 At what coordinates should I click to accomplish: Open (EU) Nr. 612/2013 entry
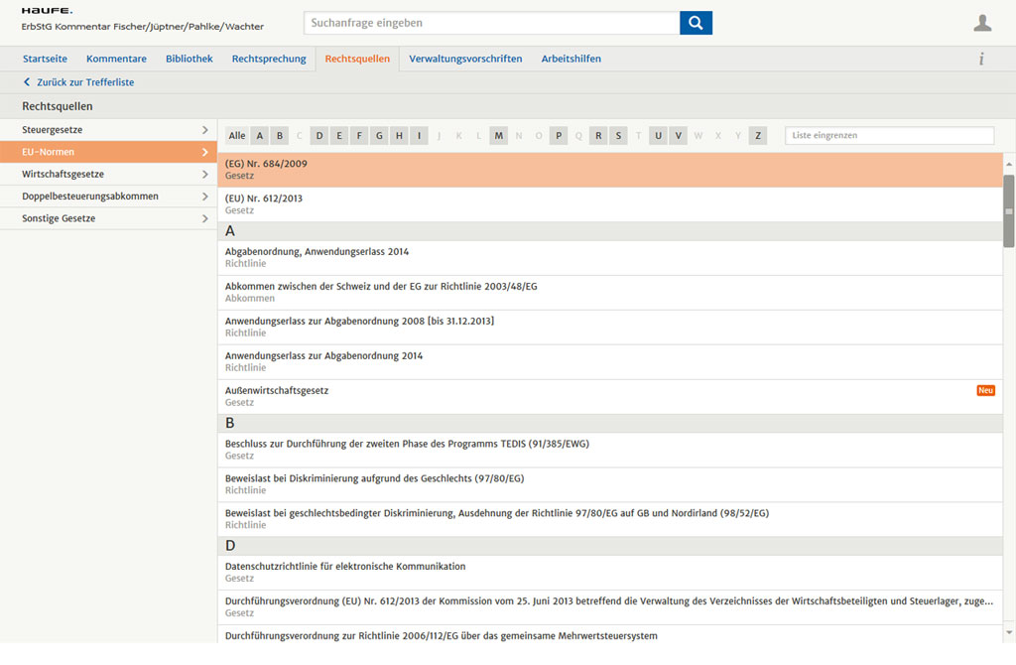pyautogui.click(x=610, y=204)
